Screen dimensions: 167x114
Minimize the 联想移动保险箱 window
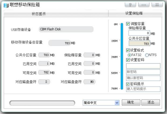pos(144,4)
